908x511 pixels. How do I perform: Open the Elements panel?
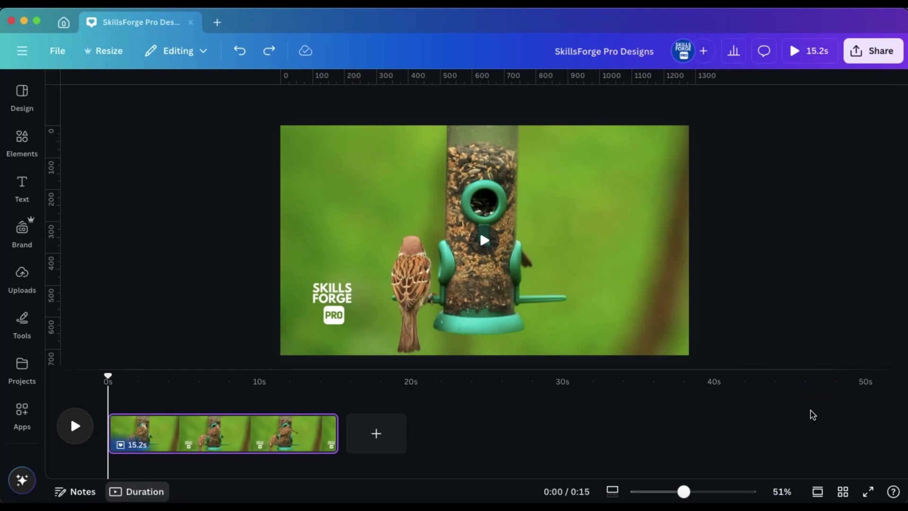tap(22, 143)
